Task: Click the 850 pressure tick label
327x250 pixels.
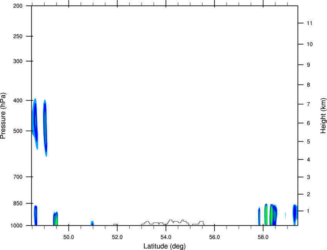Action: pos(18,203)
